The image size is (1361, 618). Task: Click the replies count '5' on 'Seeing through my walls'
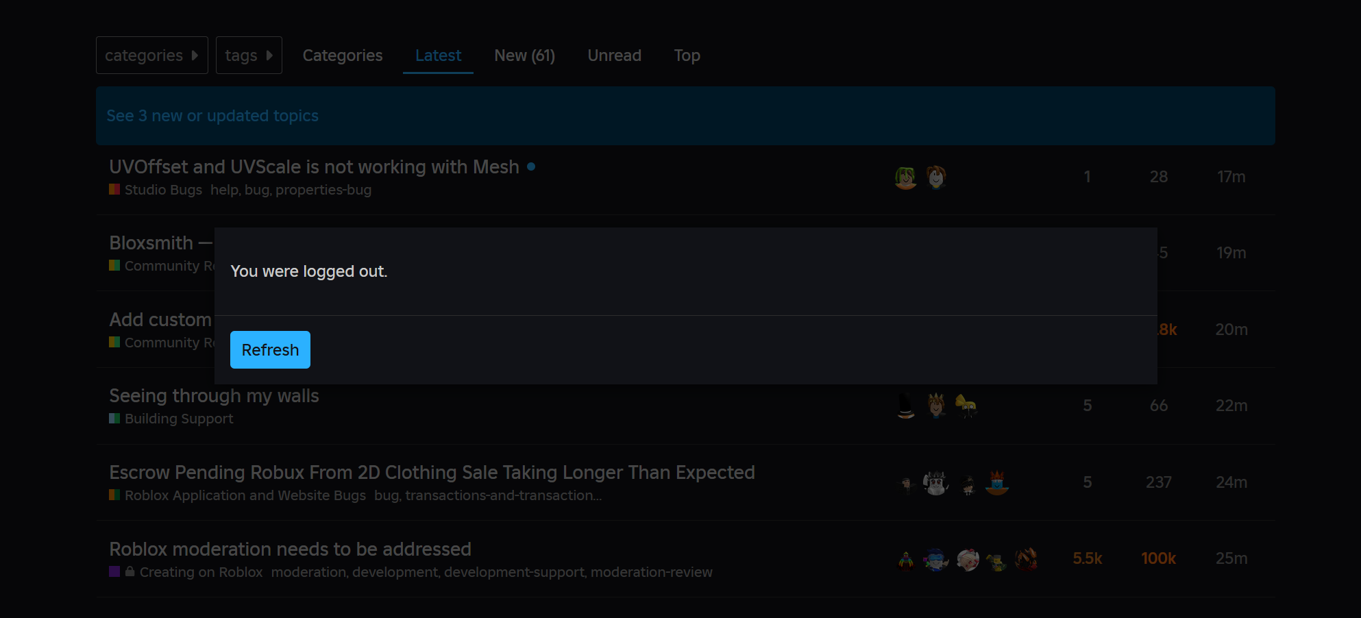pos(1088,406)
